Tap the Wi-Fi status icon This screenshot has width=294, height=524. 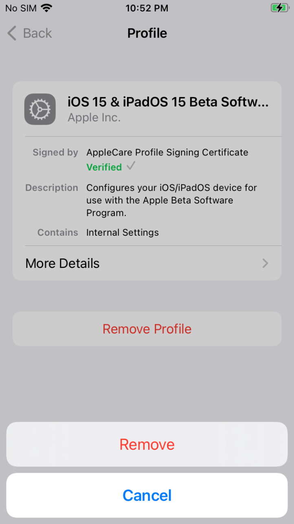[x=47, y=8]
